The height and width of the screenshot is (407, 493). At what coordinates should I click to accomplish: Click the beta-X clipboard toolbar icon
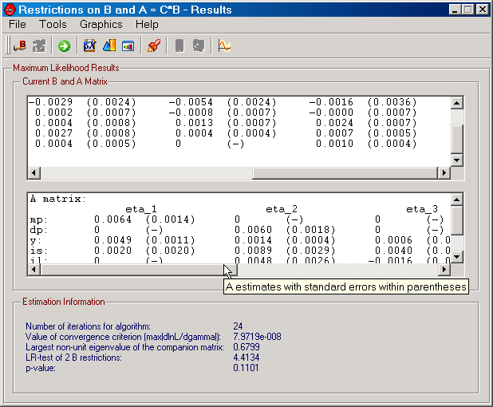(89, 46)
